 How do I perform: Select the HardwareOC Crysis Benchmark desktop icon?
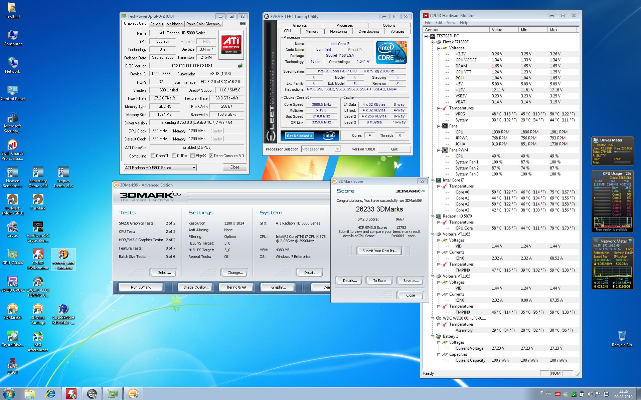[x=38, y=232]
